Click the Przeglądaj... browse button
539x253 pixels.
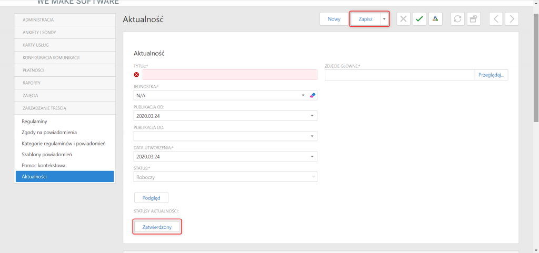[x=491, y=75]
